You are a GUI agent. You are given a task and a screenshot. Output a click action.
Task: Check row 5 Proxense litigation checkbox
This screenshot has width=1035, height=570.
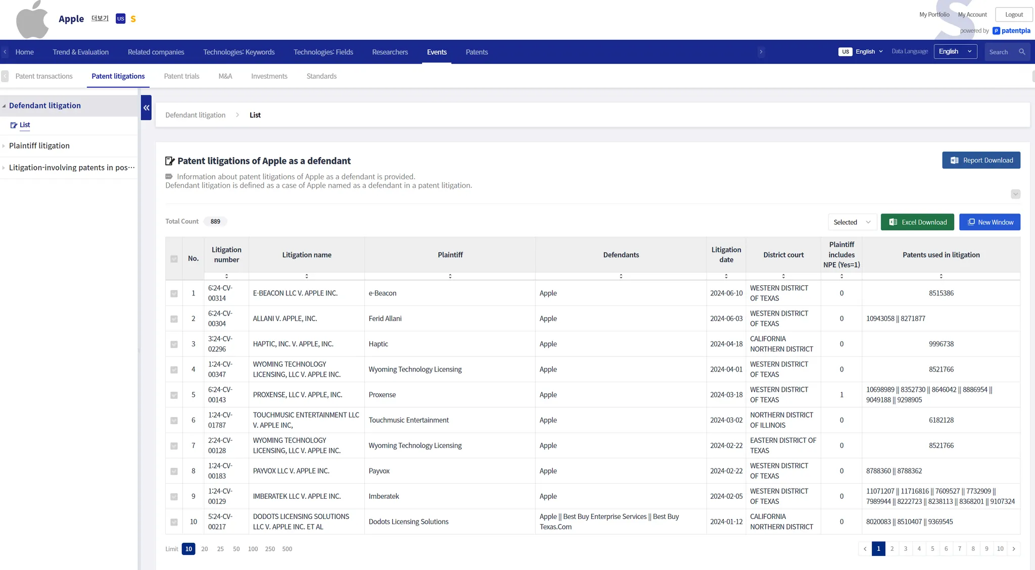(174, 395)
